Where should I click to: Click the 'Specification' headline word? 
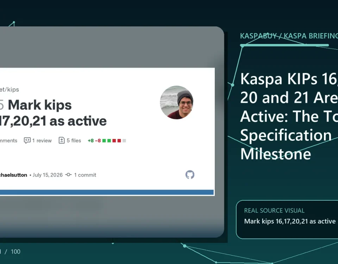[286, 135]
